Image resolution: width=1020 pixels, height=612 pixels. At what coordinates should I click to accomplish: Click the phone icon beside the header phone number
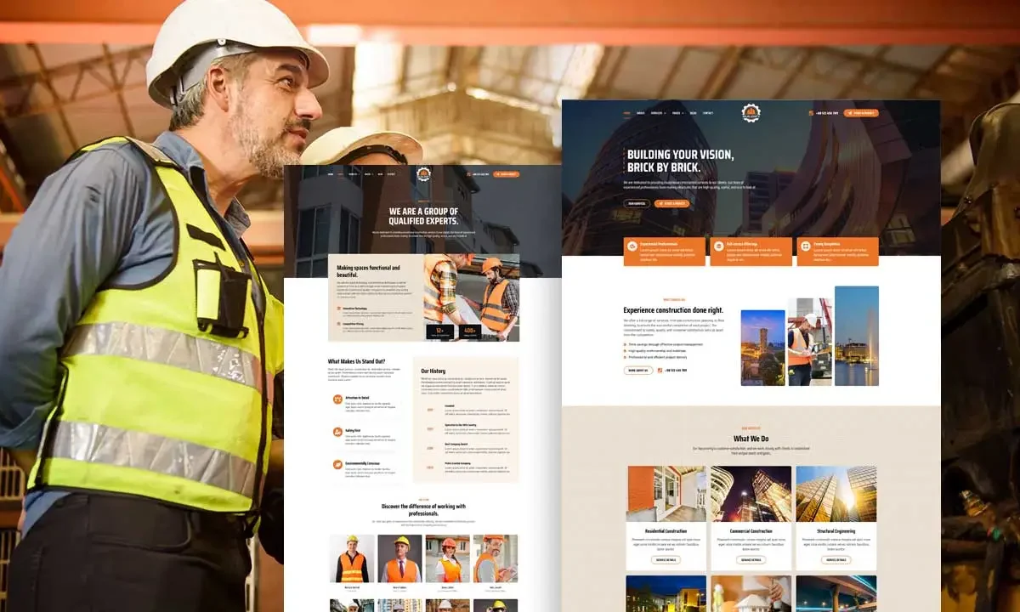(809, 111)
